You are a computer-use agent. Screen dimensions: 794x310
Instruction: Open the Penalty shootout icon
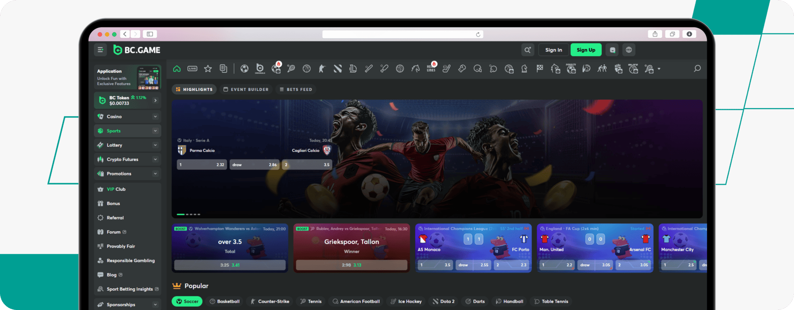(x=571, y=68)
